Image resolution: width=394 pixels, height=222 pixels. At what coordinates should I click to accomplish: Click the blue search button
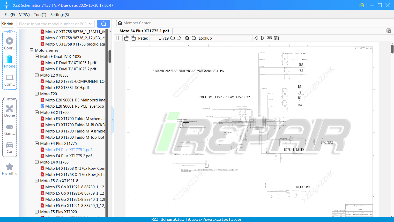tap(103, 24)
